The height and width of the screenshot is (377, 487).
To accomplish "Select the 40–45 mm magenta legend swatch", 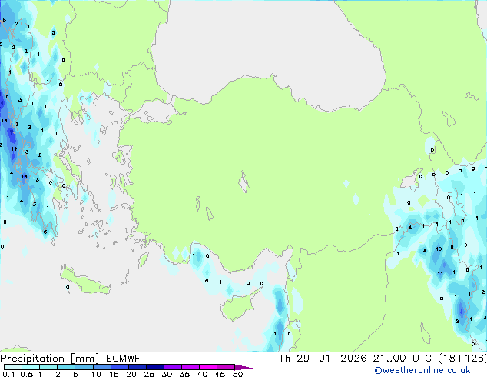I will (208, 367).
